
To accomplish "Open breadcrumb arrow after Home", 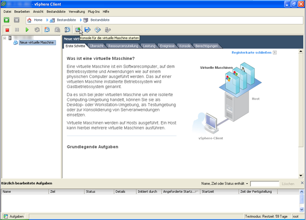I will coord(47,20).
